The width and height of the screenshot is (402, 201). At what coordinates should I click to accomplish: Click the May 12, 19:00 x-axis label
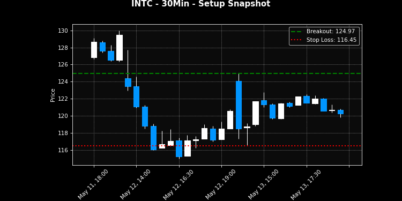point(221,184)
